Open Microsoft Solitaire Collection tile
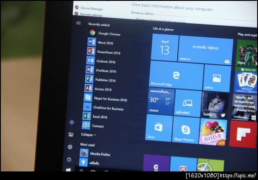 (245, 80)
